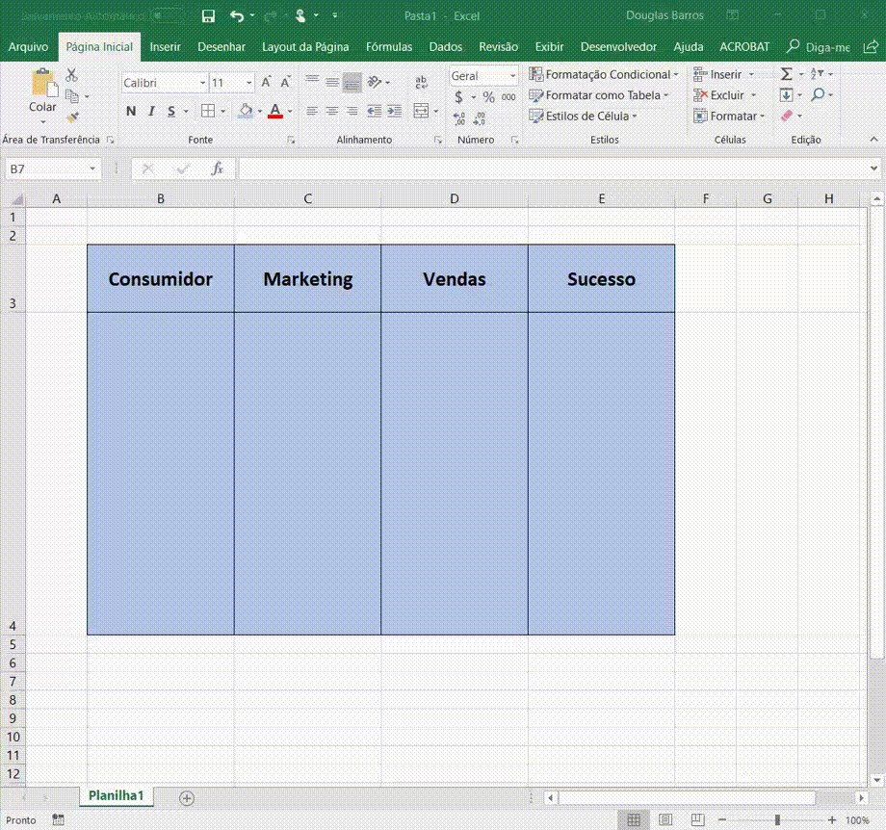886x830 pixels.
Task: Click the Diga-me search box
Action: coord(819,47)
